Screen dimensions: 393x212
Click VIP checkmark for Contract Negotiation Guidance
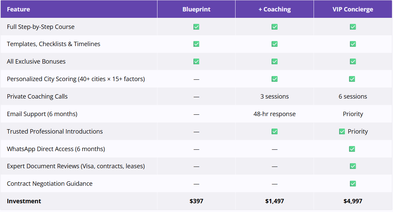pyautogui.click(x=353, y=184)
